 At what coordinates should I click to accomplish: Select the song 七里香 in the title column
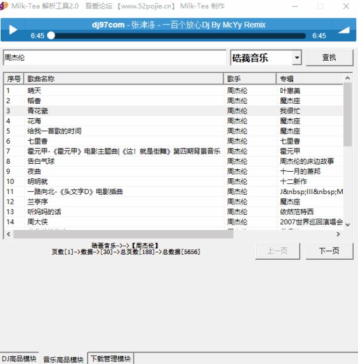(38, 141)
